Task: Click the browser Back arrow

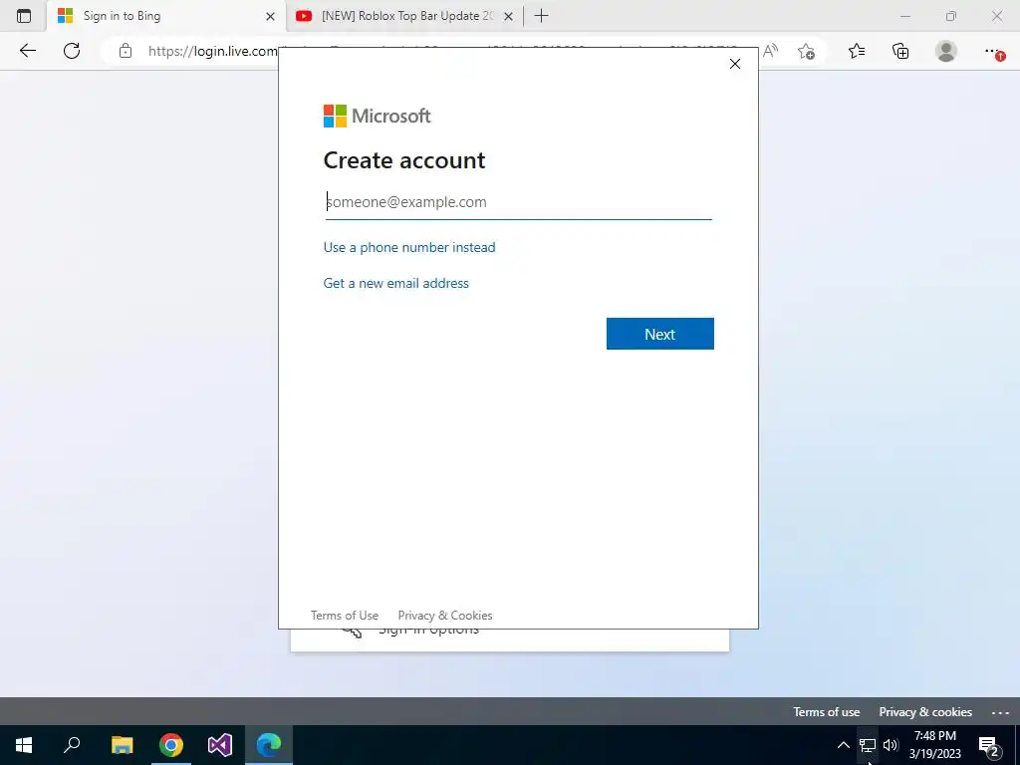Action: [x=27, y=51]
